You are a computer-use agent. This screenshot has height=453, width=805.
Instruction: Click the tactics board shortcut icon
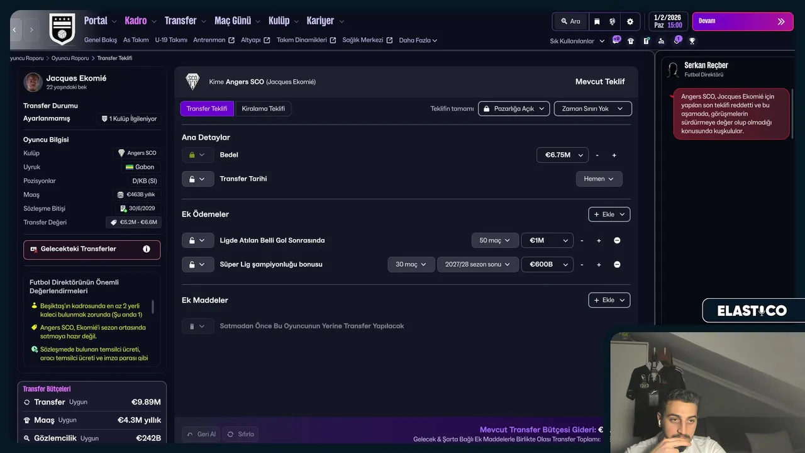click(x=646, y=41)
